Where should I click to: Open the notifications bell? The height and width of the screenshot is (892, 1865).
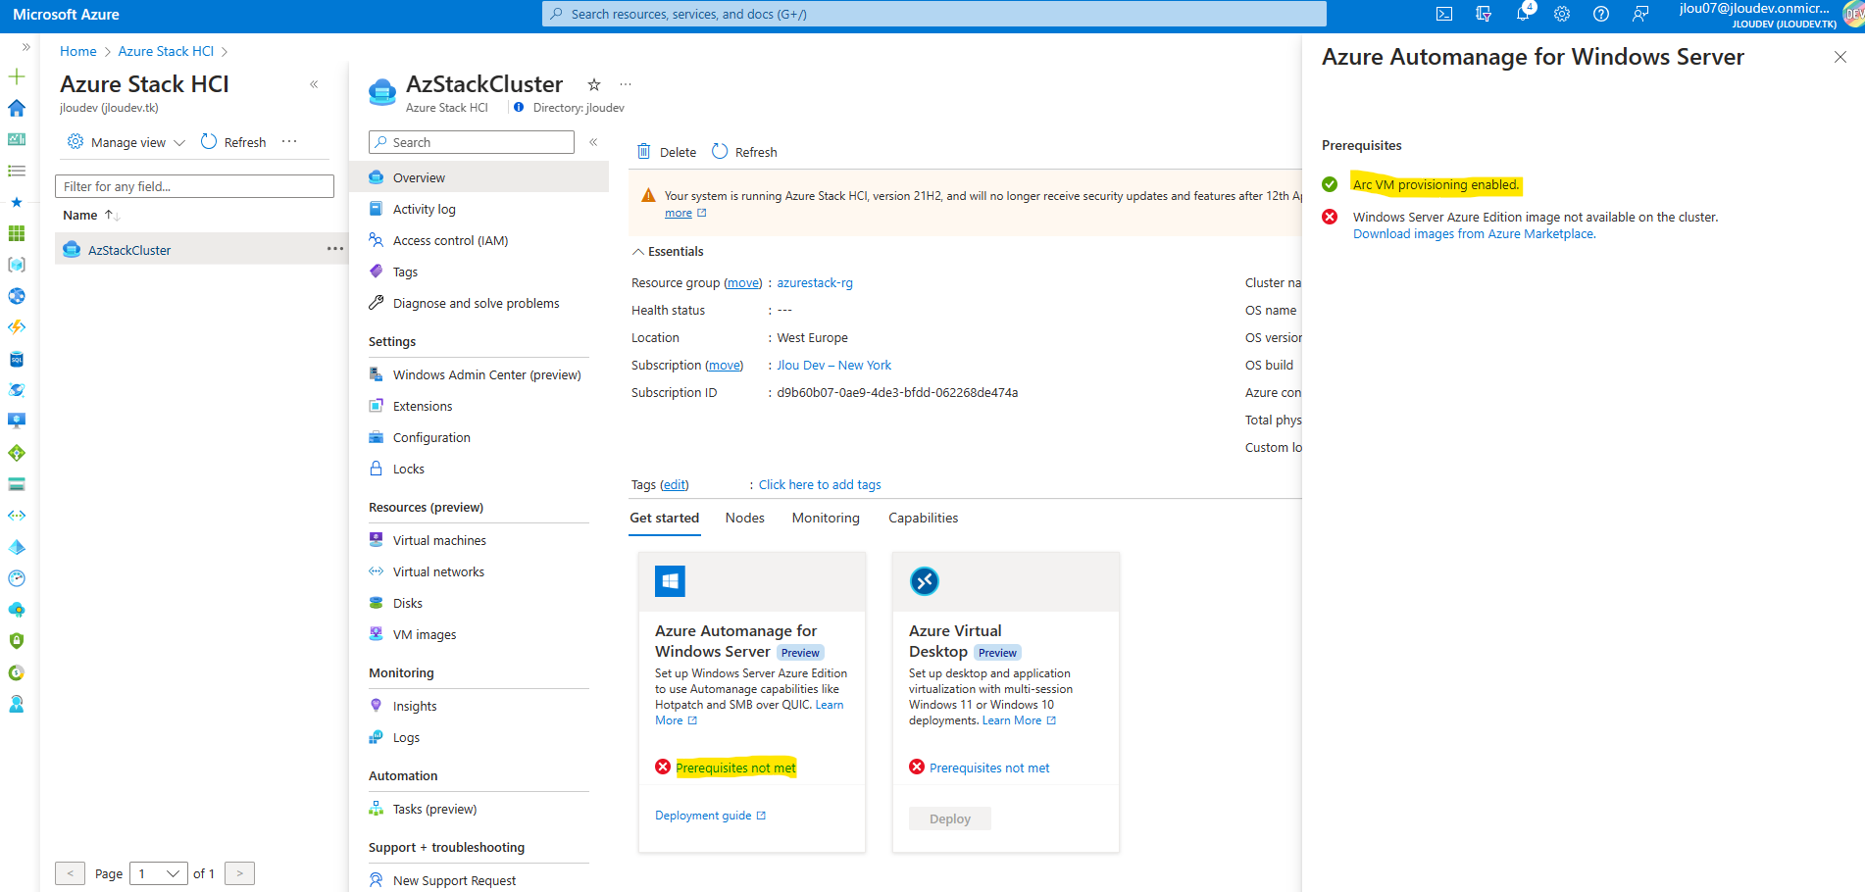tap(1522, 14)
